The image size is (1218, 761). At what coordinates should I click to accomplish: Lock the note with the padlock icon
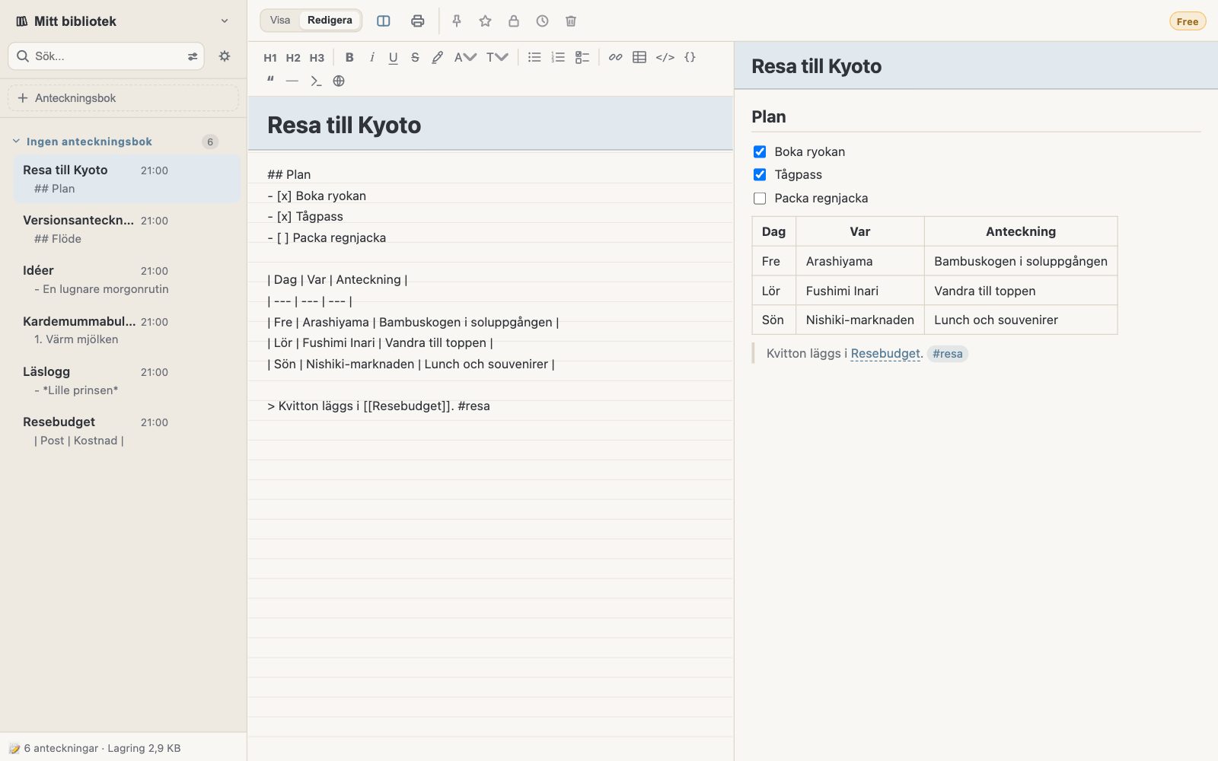click(514, 21)
